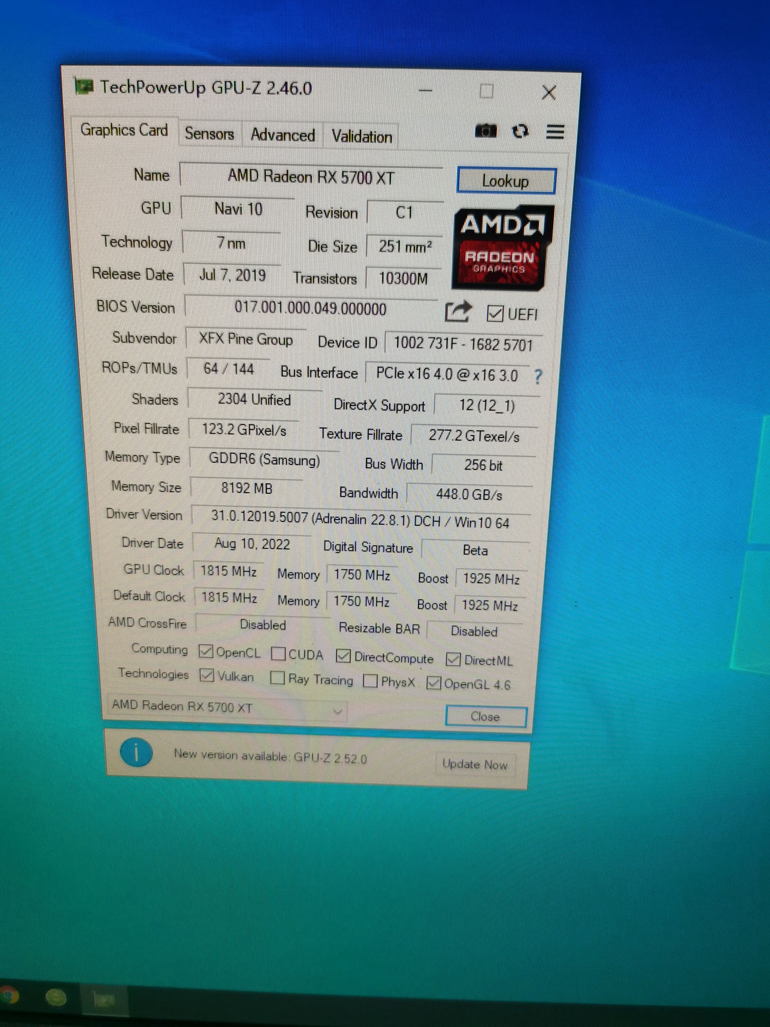Open Chrome from the taskbar
The width and height of the screenshot is (770, 1027).
pos(8,996)
